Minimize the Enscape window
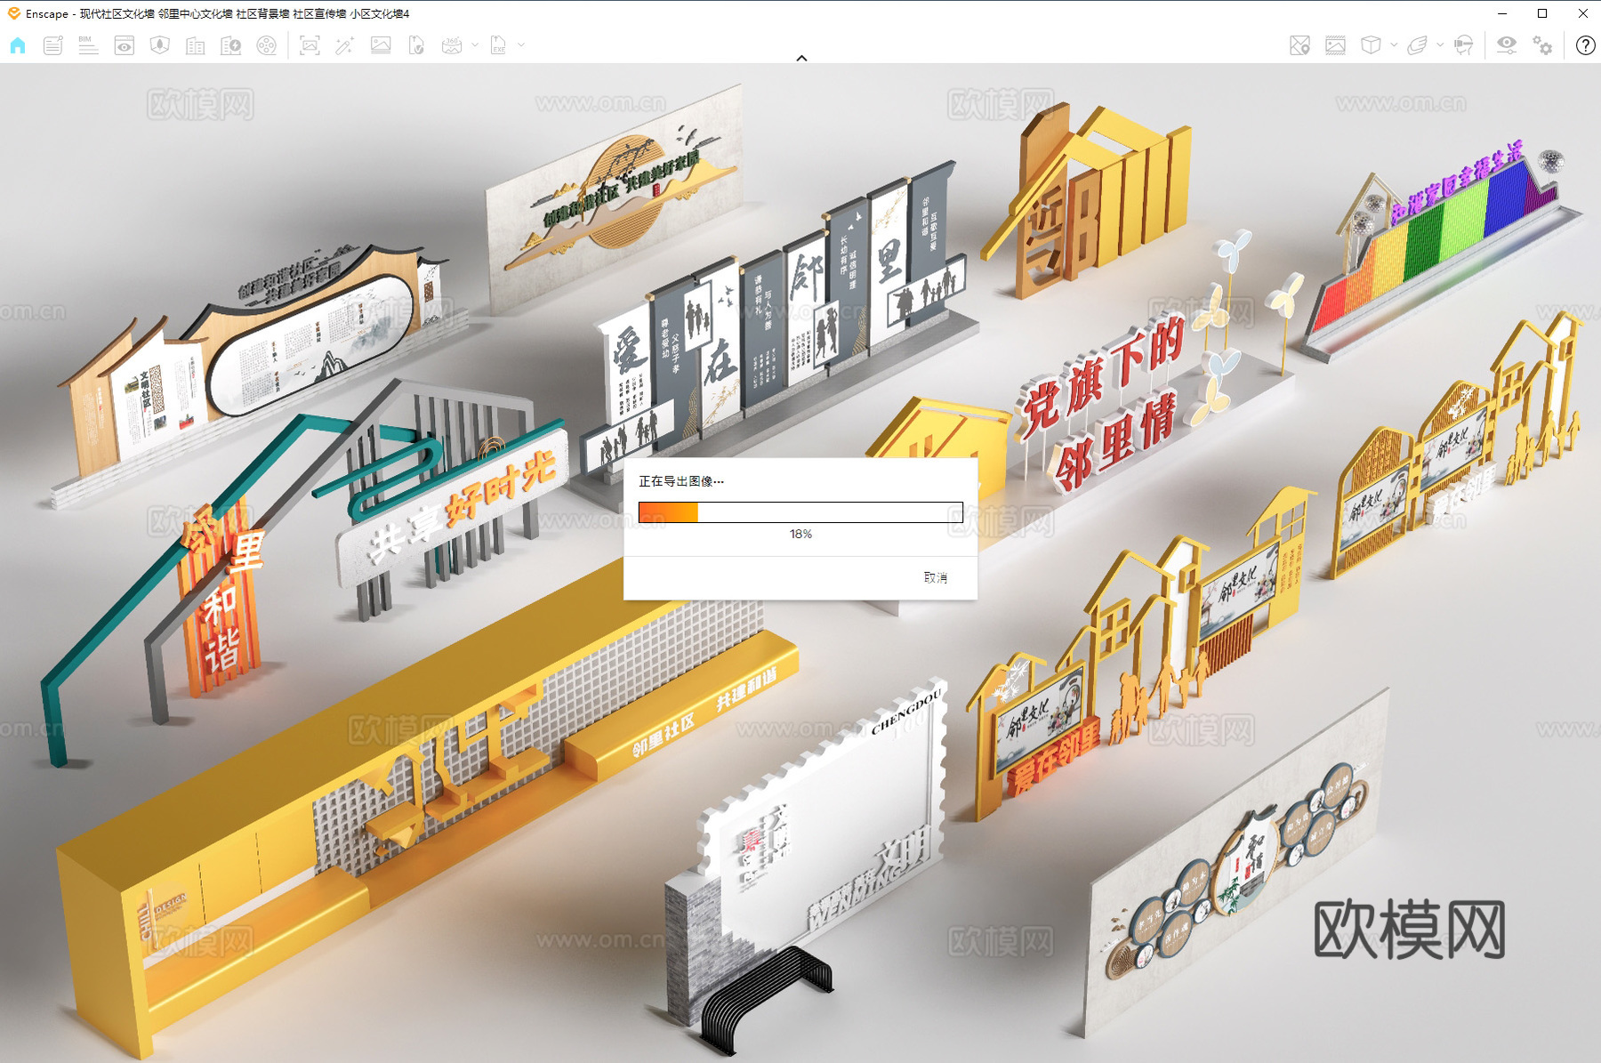 click(x=1502, y=13)
